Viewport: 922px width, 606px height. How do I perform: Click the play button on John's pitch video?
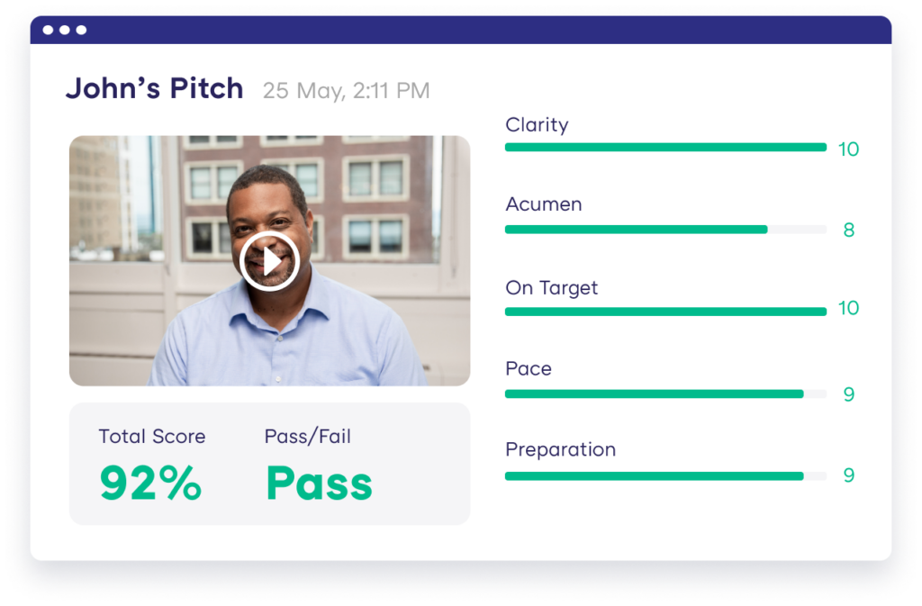pos(269,260)
